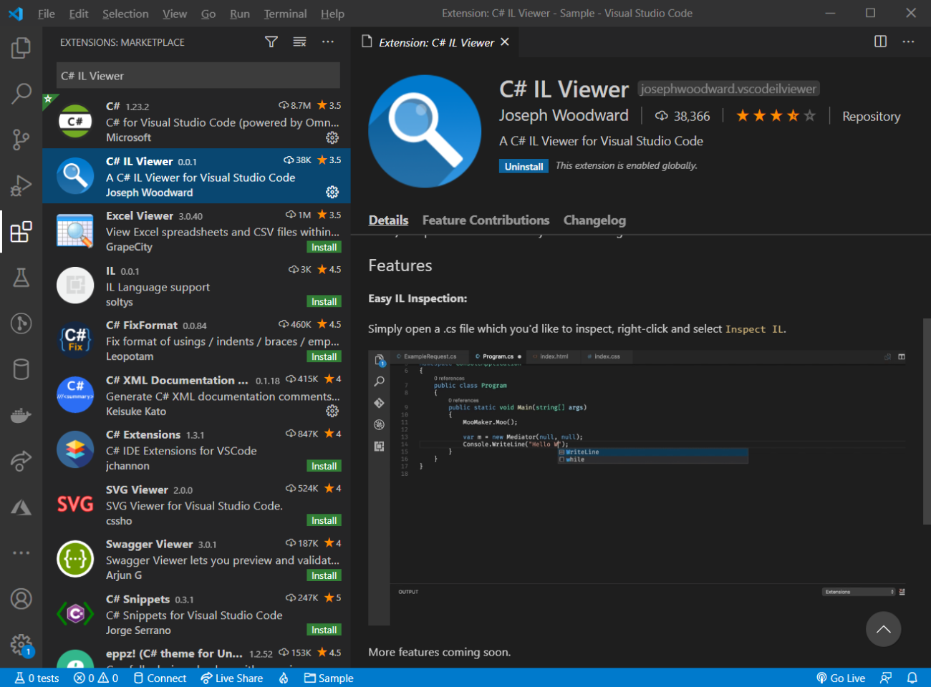This screenshot has height=687, width=931.
Task: Install the Swagger Viewer extension
Action: click(x=324, y=575)
